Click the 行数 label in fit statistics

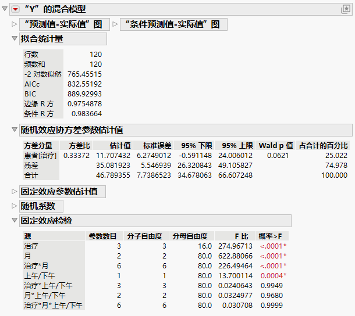pos(31,55)
